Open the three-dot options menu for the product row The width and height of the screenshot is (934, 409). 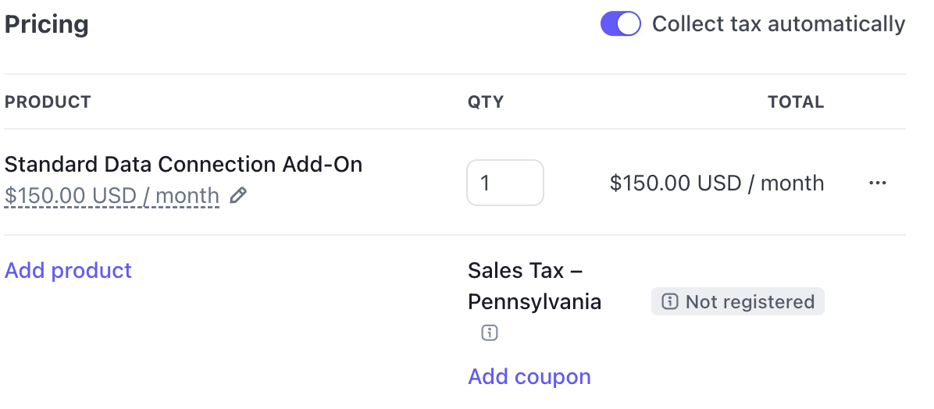pyautogui.click(x=878, y=183)
